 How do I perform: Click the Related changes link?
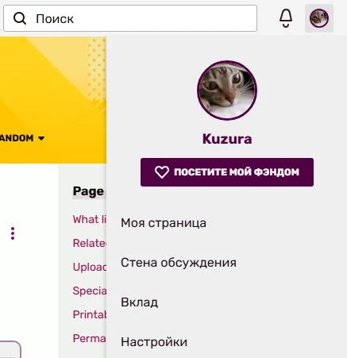(90, 243)
